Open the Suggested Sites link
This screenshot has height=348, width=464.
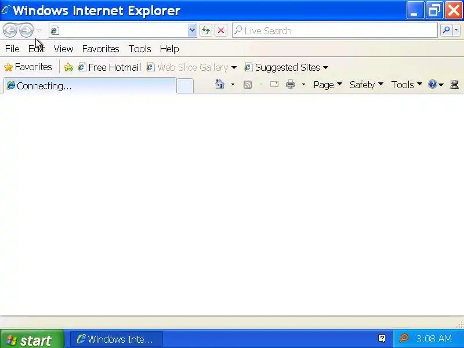click(282, 67)
